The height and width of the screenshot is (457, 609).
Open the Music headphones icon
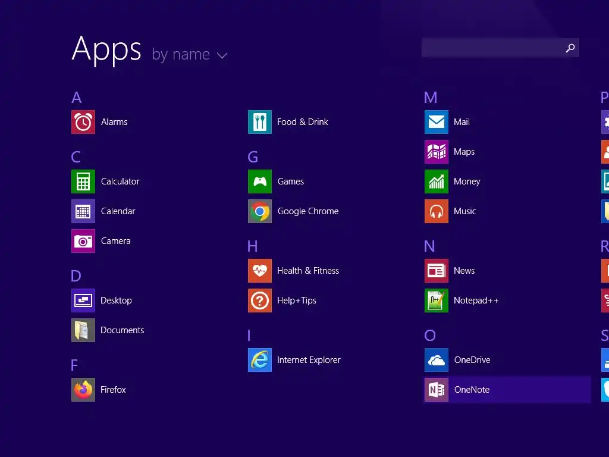click(x=437, y=211)
